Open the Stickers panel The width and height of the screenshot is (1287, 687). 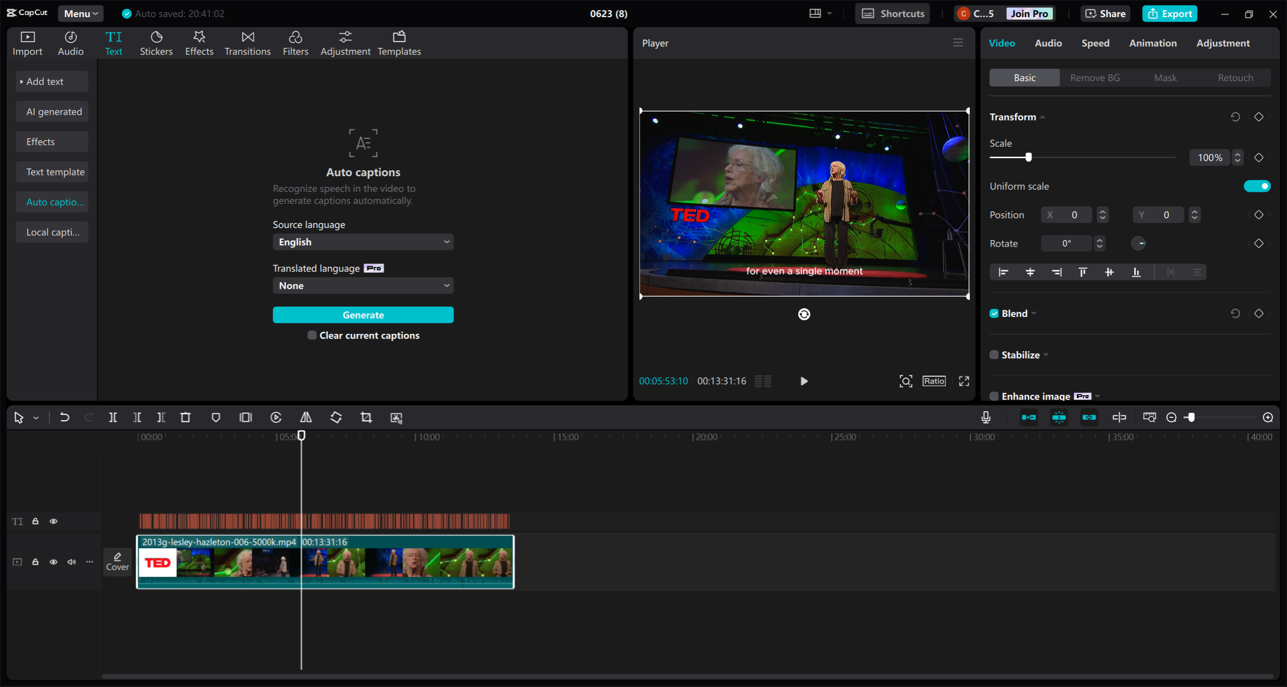(x=156, y=43)
